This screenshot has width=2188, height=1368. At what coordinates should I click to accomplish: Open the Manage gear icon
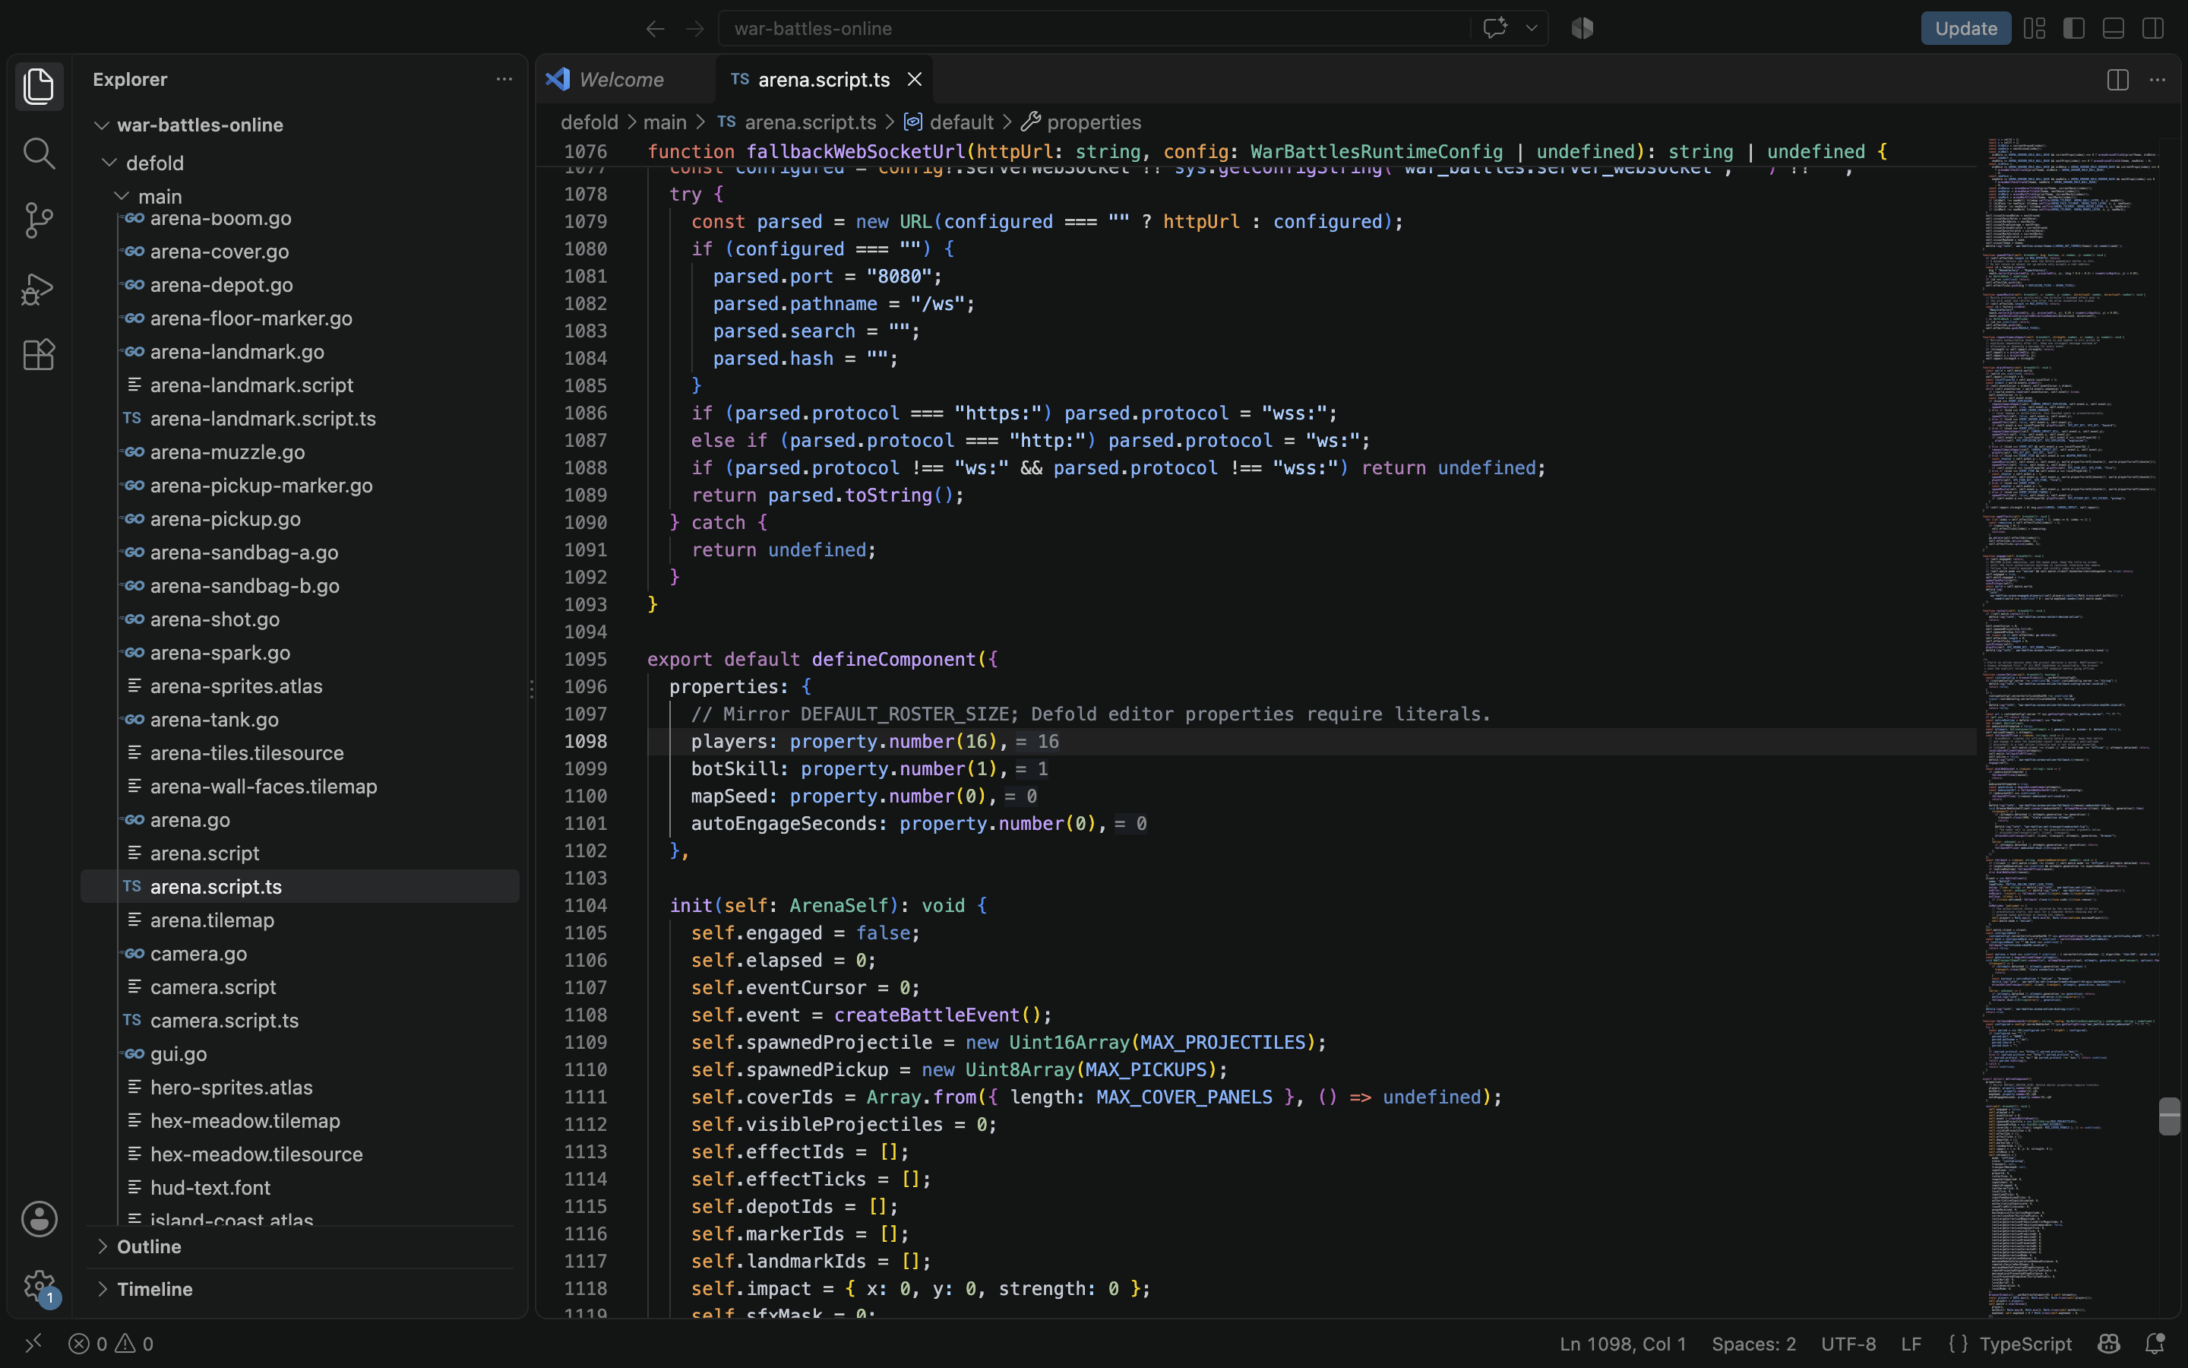39,1286
